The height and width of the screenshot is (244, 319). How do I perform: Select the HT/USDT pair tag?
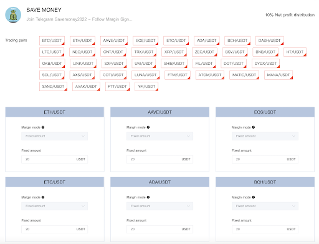[x=295, y=52]
